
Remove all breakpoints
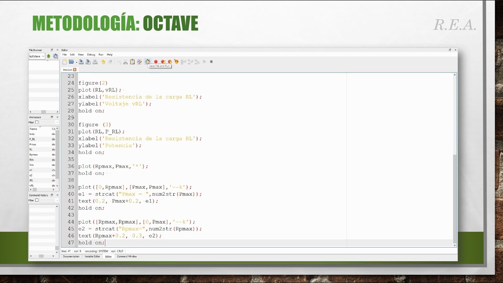(x=176, y=62)
